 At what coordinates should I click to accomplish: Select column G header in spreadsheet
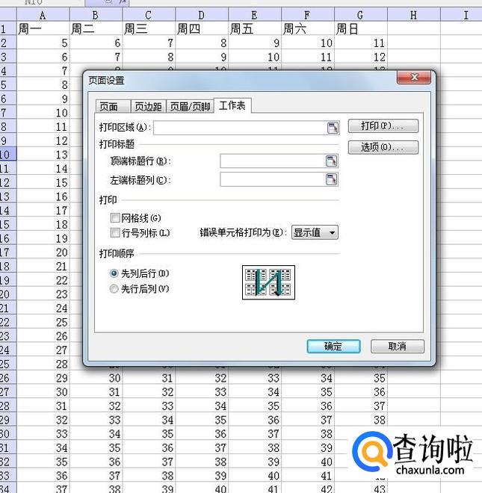(360, 15)
